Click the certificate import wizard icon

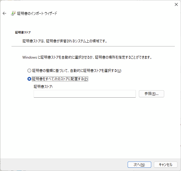click(x=13, y=13)
